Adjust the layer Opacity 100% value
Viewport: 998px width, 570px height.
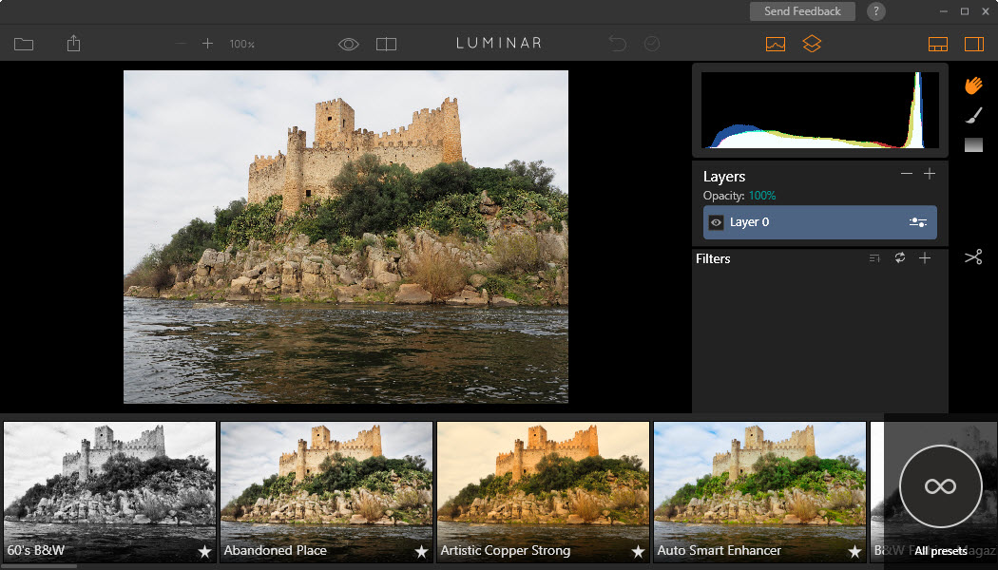(x=762, y=196)
